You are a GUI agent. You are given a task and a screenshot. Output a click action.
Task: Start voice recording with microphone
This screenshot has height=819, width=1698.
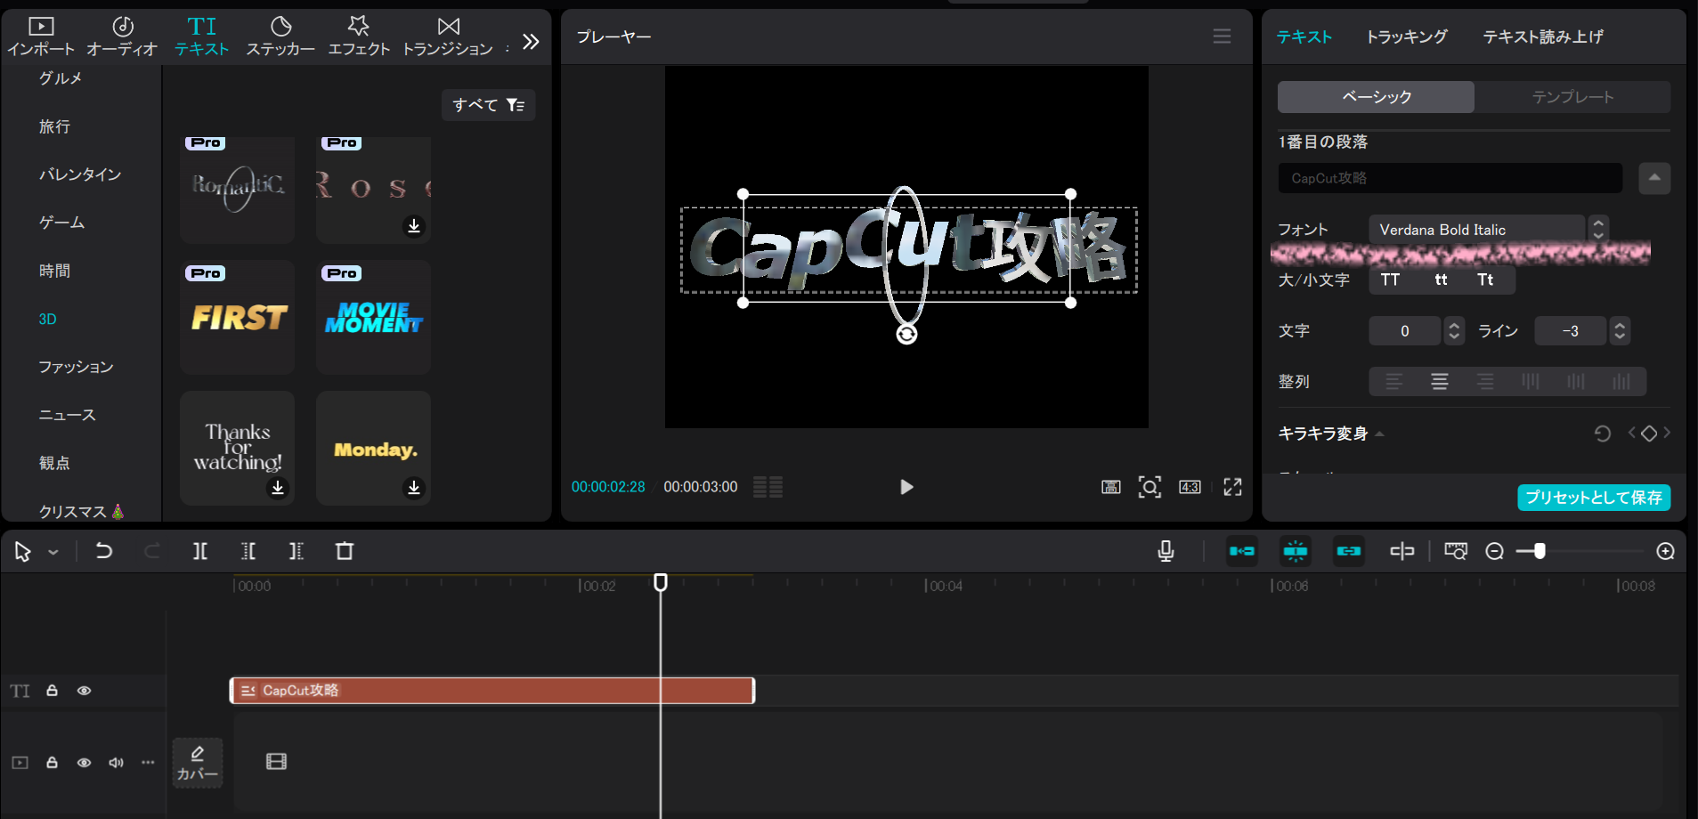tap(1166, 551)
